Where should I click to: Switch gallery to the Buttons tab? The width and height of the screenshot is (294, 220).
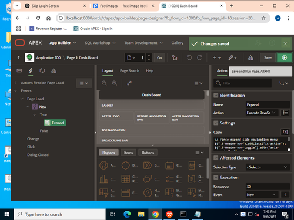click(148, 153)
